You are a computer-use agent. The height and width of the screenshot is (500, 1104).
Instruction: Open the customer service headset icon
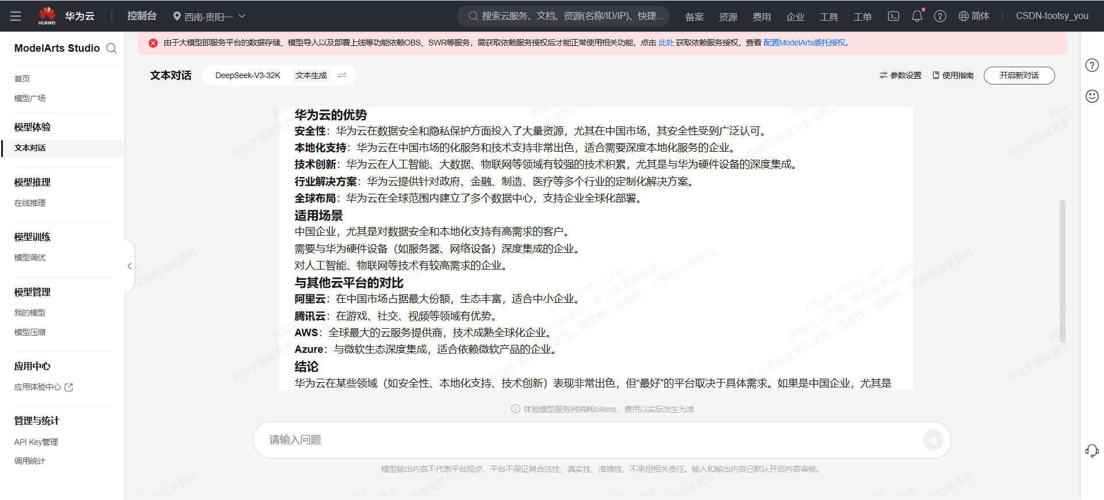(1092, 451)
